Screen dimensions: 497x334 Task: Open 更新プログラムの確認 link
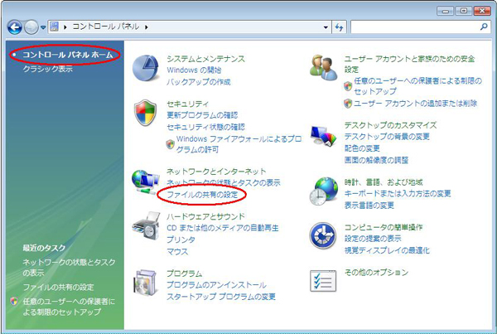tap(202, 115)
